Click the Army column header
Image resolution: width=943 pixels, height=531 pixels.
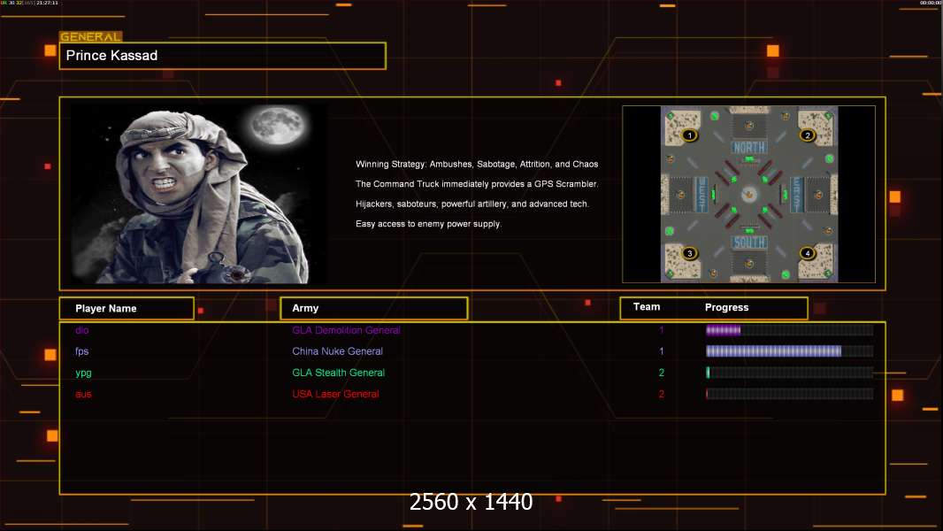click(373, 308)
